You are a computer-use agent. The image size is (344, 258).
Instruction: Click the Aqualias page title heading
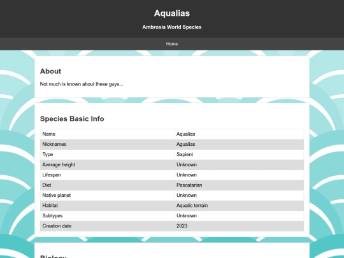coord(172,13)
